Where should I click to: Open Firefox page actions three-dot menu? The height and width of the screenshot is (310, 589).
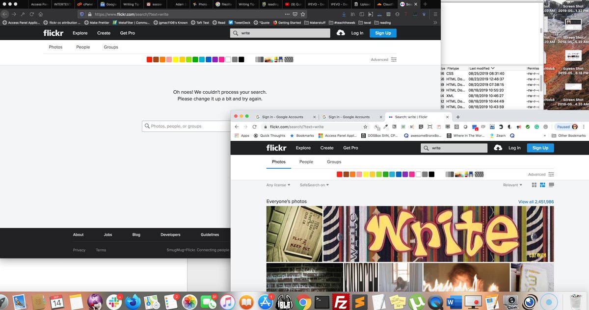(x=287, y=14)
